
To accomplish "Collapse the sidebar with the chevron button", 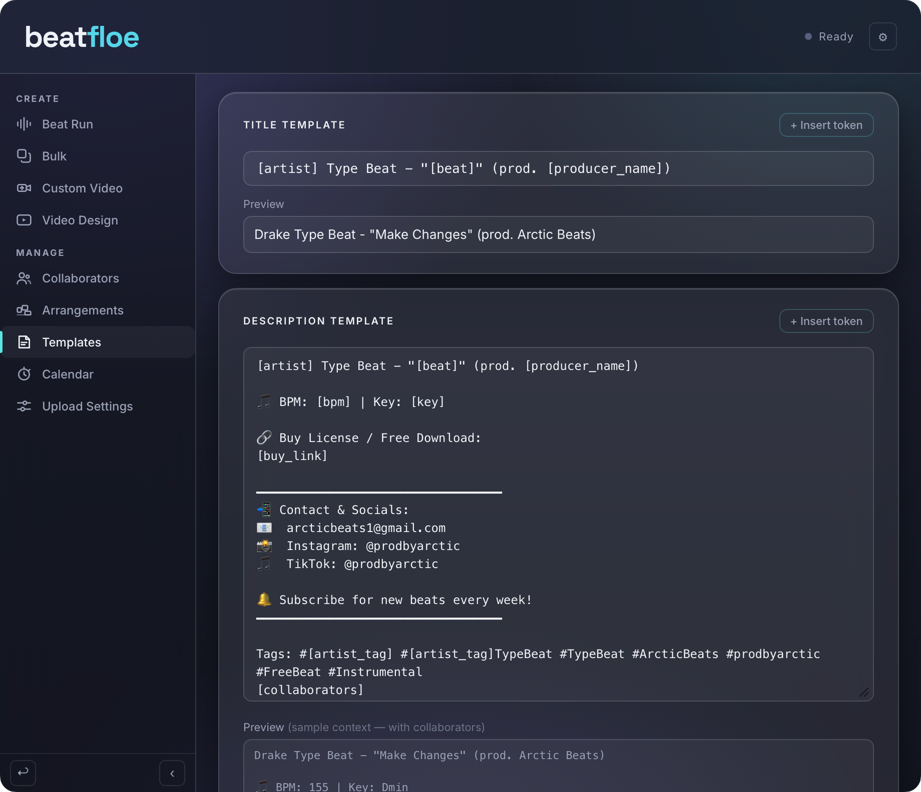I will (172, 773).
